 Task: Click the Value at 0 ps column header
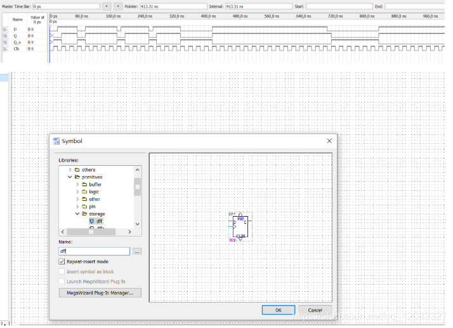(37, 20)
